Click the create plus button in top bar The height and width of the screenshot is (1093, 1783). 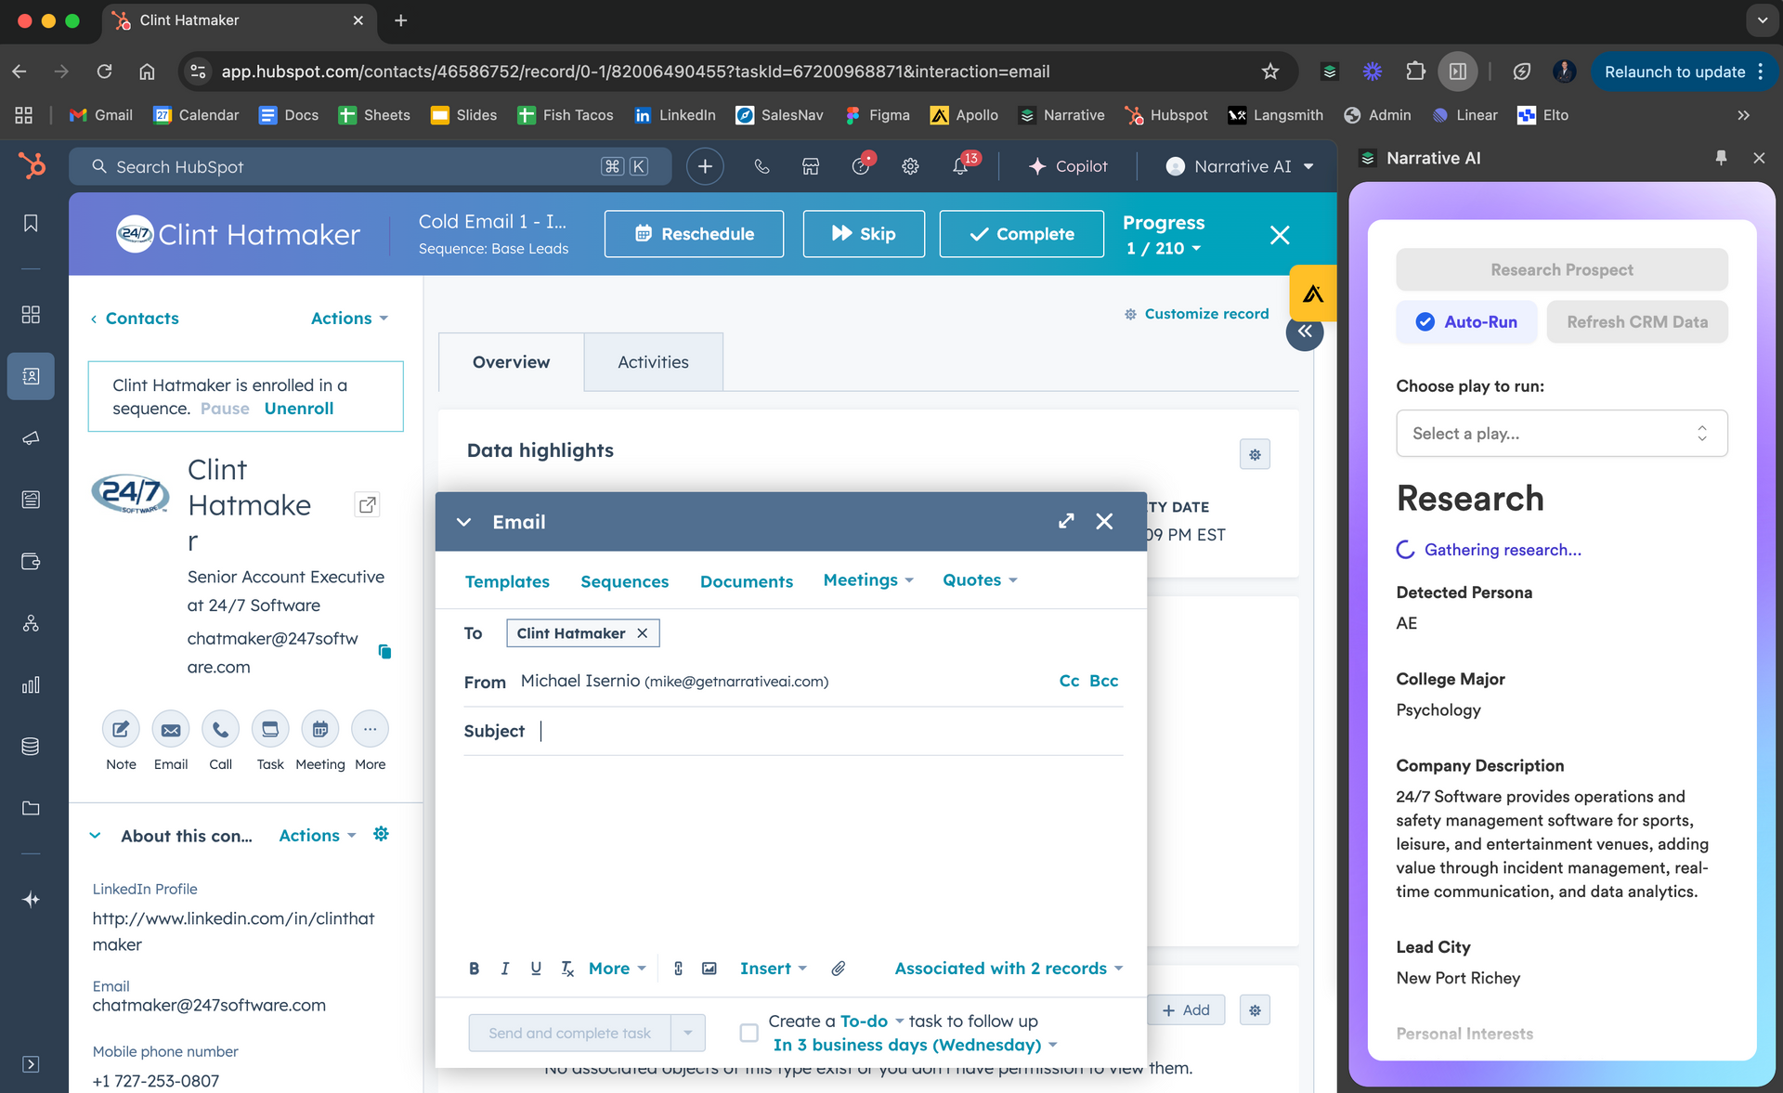pyautogui.click(x=705, y=166)
